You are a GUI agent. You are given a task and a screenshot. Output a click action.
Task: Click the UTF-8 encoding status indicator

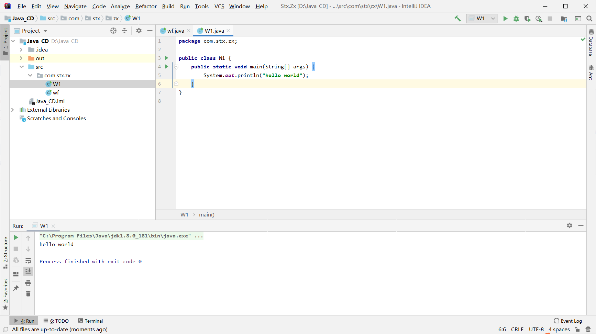pyautogui.click(x=536, y=329)
